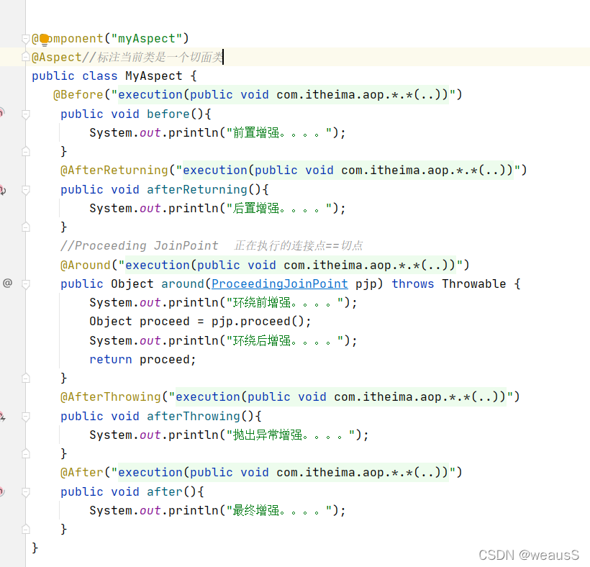Collapse the before() method using its fold arrow
This screenshot has height=567, width=590.
coord(26,114)
